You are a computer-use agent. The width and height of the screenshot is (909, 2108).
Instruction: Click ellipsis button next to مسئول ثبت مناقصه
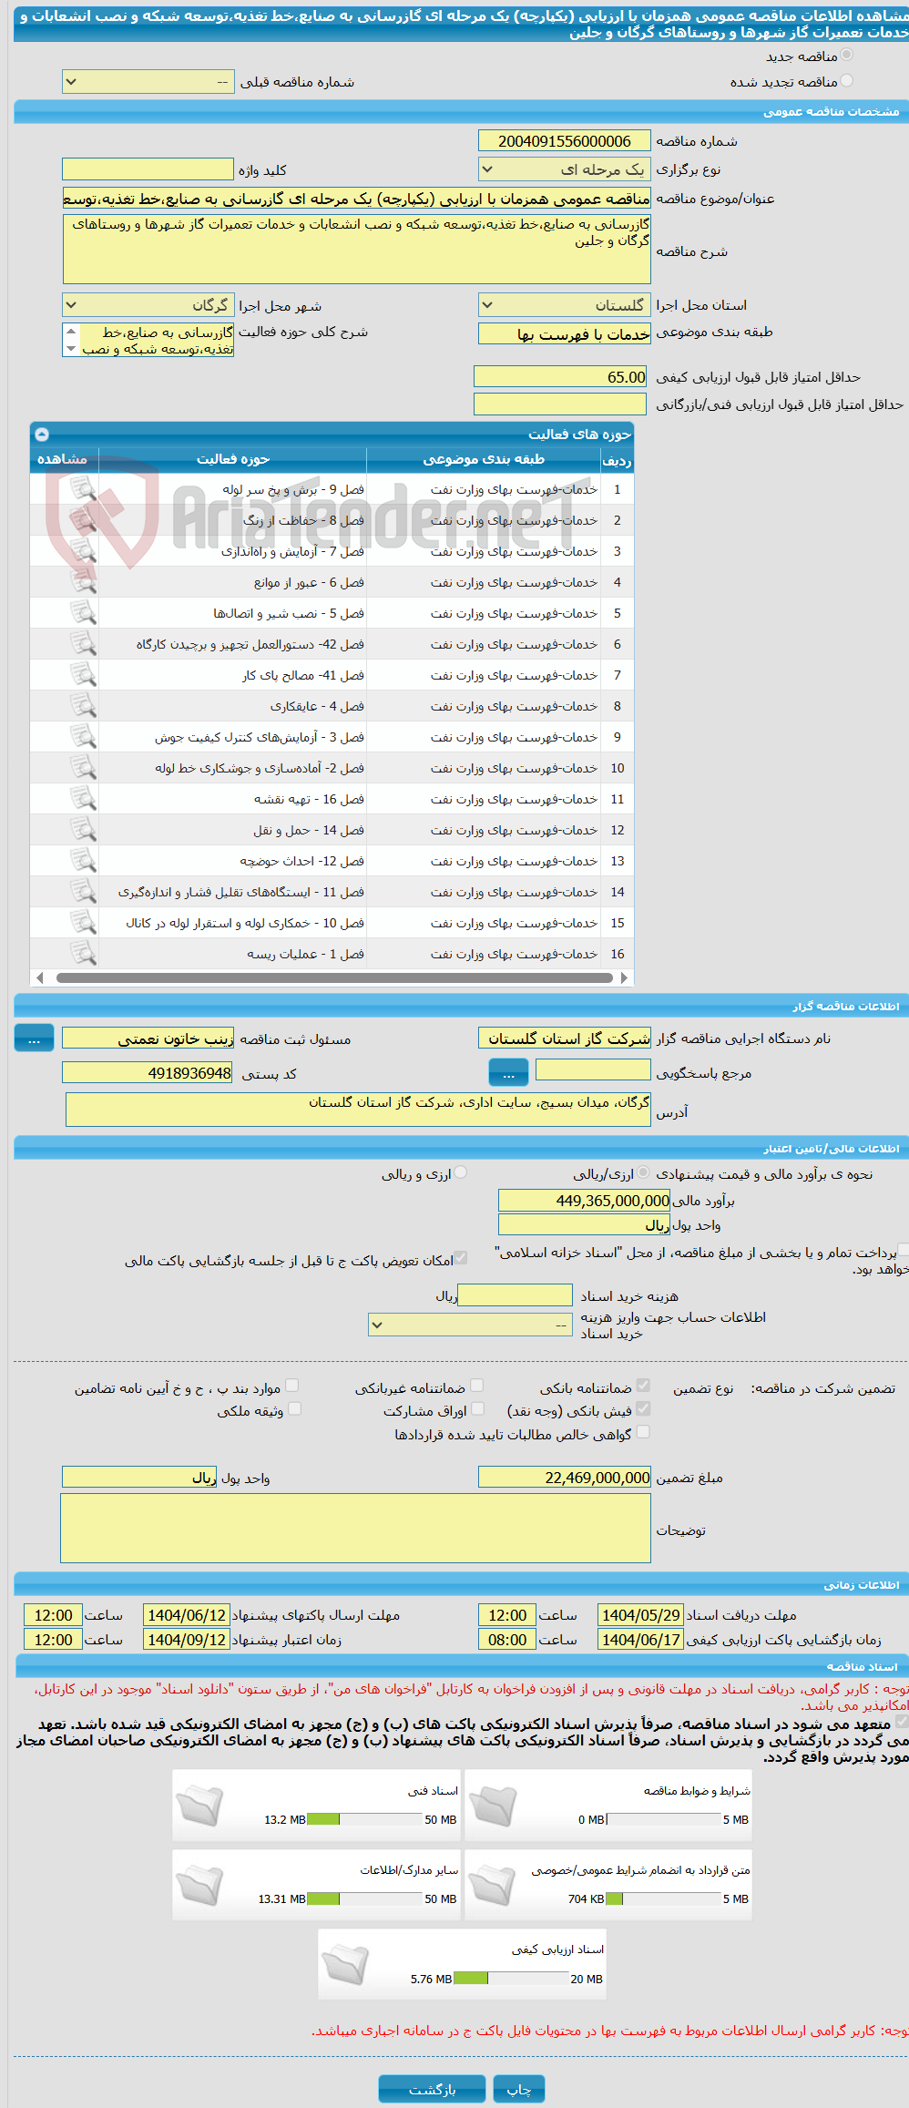(x=35, y=1038)
